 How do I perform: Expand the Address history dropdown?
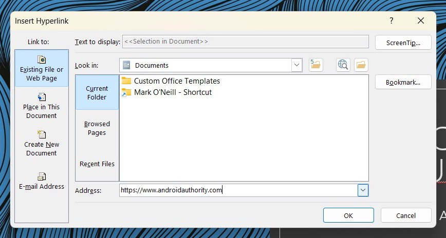click(363, 190)
